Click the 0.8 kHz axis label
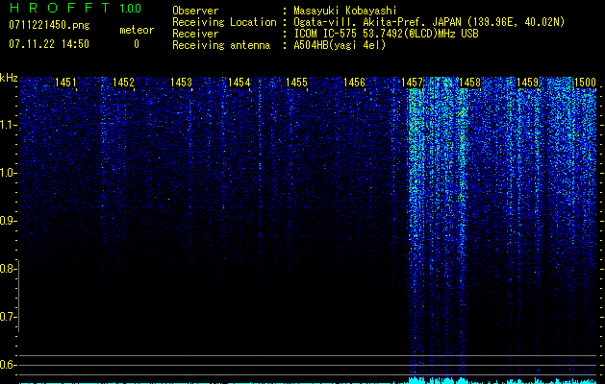The width and height of the screenshot is (605, 384). (x=7, y=269)
